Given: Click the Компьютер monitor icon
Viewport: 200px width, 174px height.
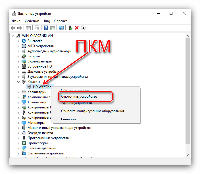Looking at the screenshot, I should click(24, 102).
